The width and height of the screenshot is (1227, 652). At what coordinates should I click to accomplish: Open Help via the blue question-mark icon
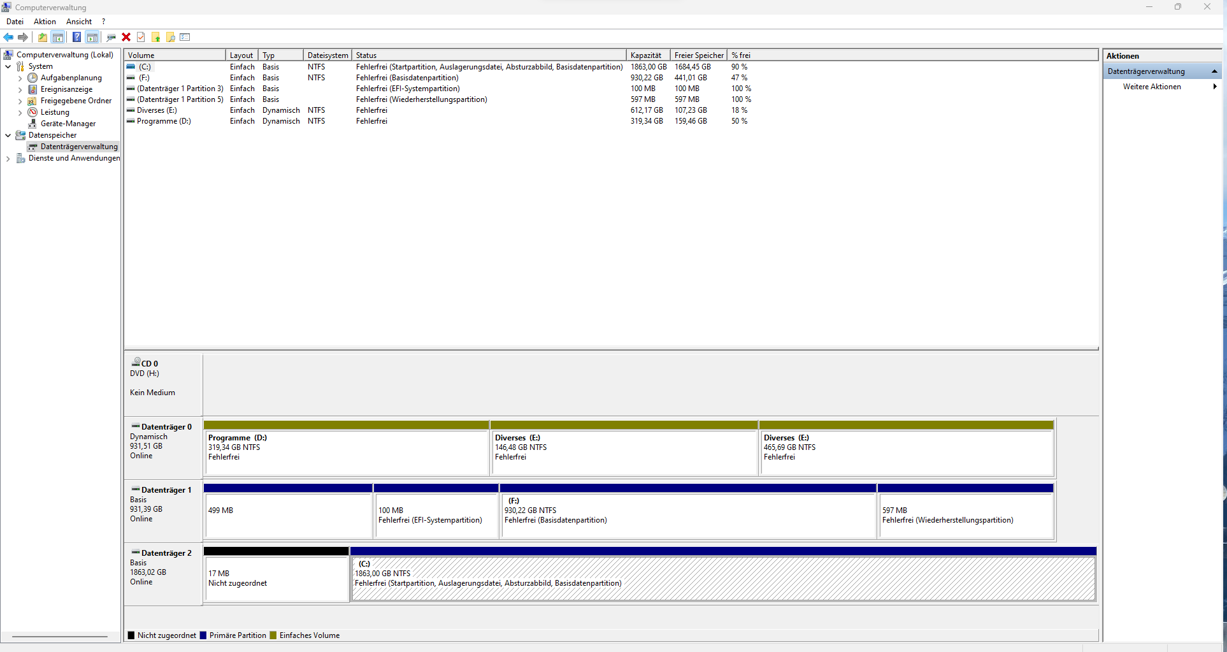pos(76,38)
